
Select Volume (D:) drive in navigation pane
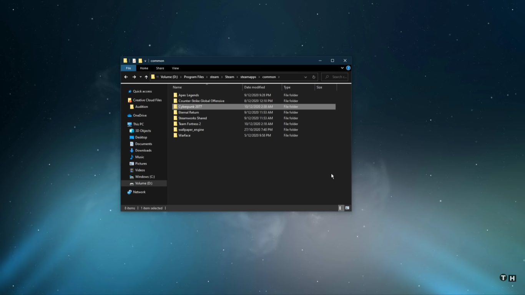tap(144, 183)
